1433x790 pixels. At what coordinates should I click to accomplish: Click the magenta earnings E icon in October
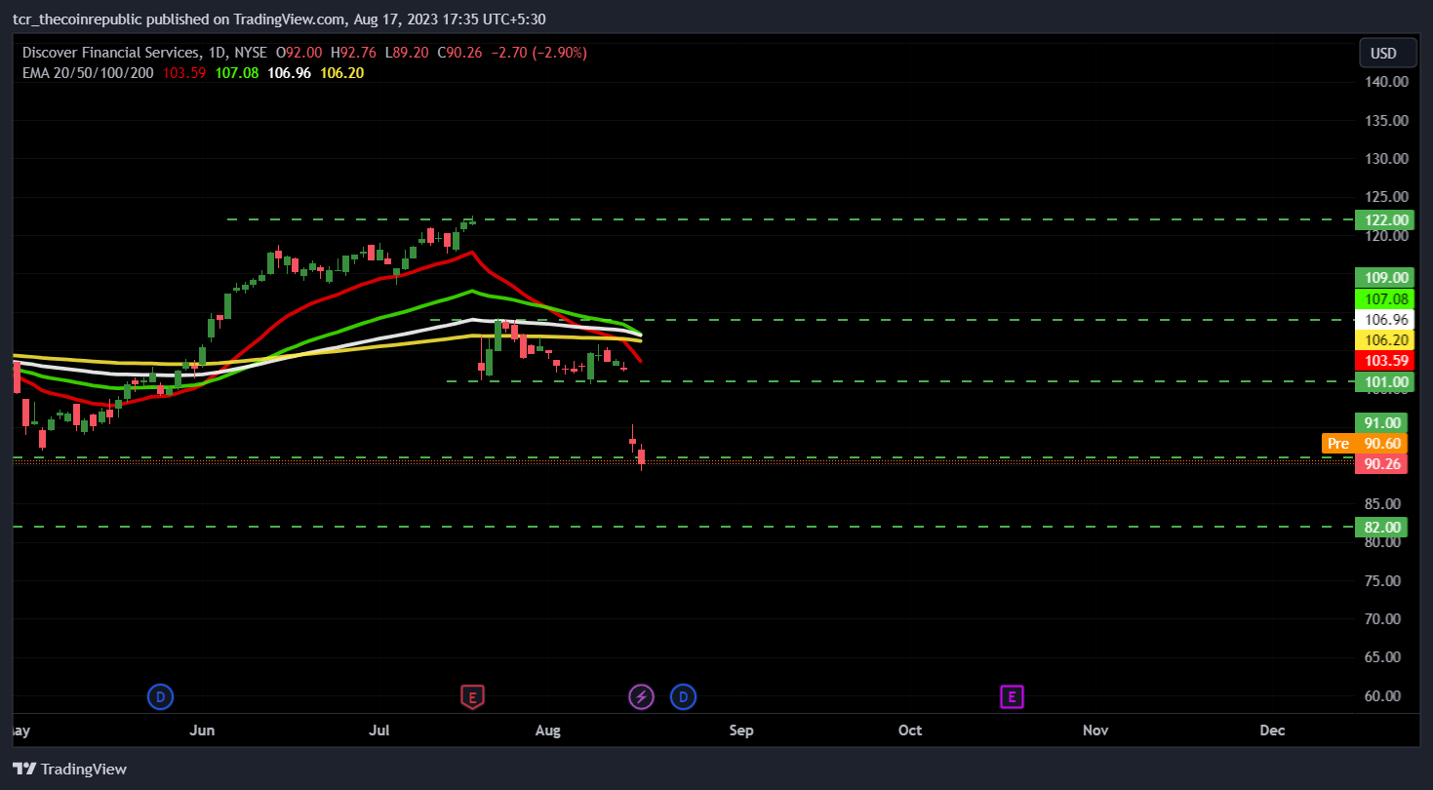pyautogui.click(x=1013, y=696)
